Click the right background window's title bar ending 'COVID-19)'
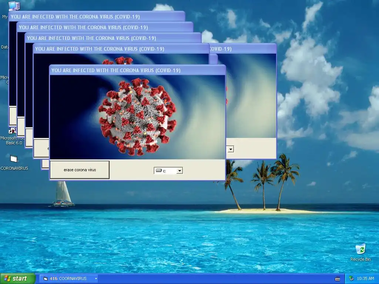Screen dimensions: 379x284 click(243, 49)
